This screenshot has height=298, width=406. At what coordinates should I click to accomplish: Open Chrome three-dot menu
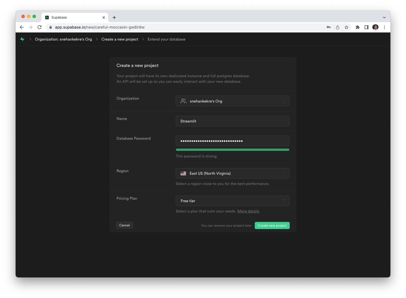coord(384,27)
